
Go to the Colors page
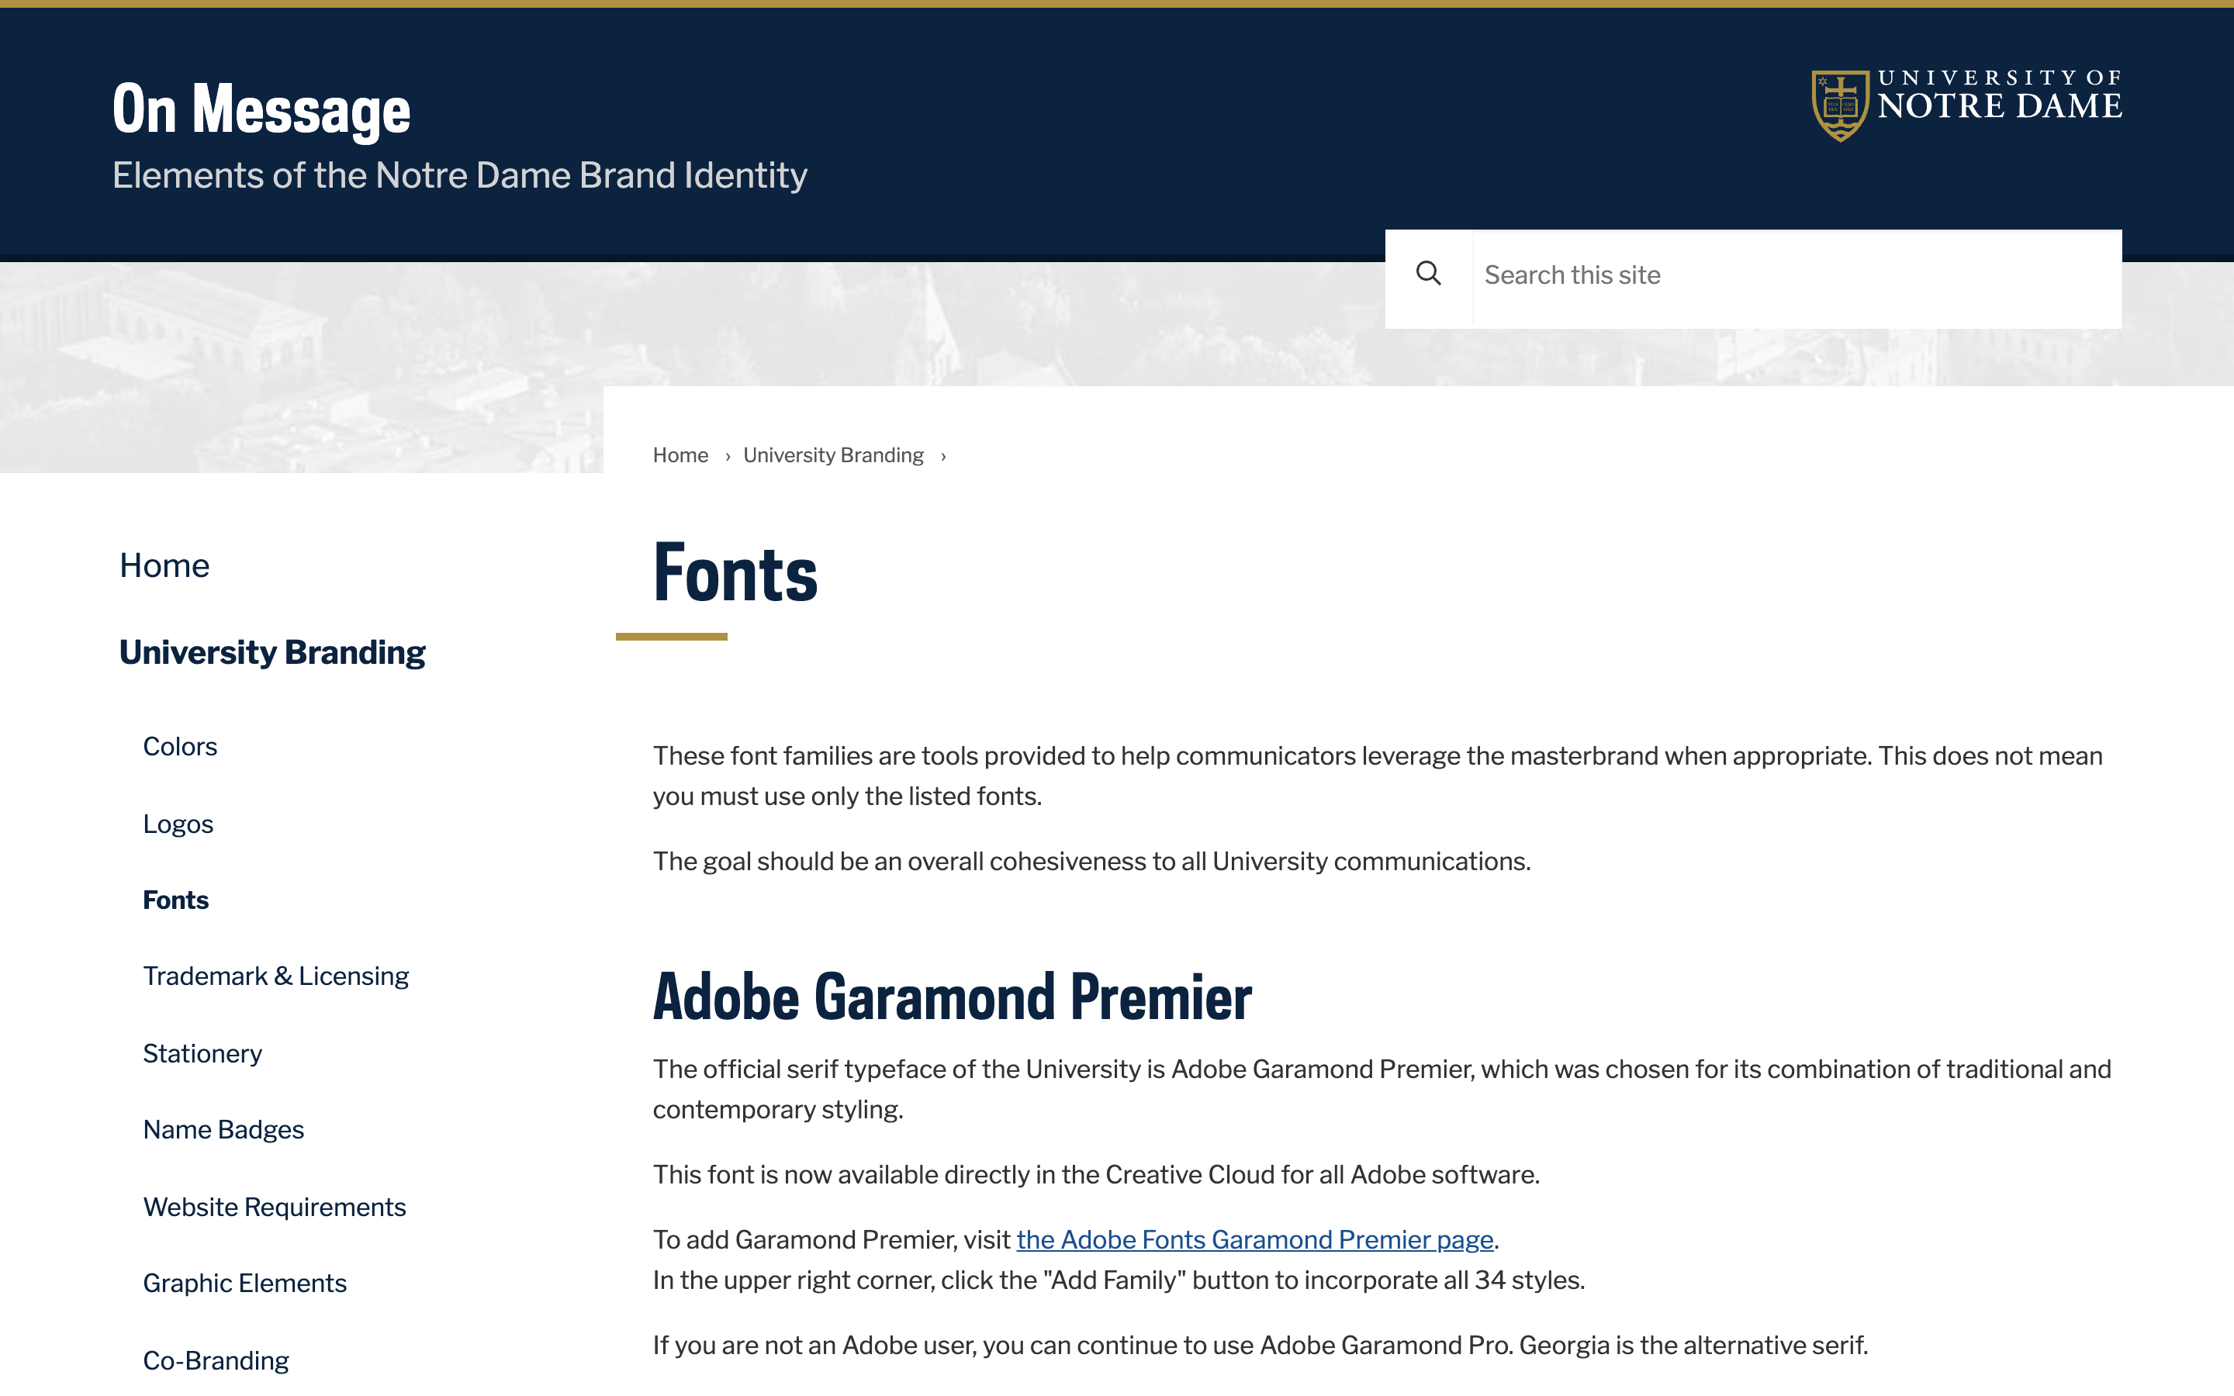180,746
